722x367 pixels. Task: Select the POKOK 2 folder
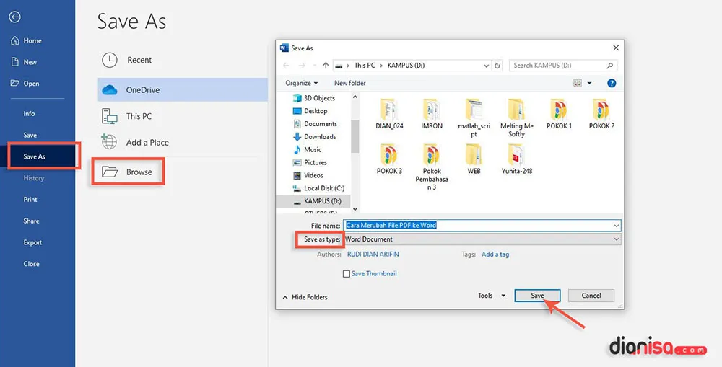click(601, 114)
